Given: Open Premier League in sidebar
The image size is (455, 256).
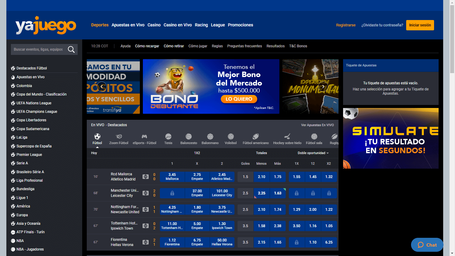Looking at the screenshot, I should (29, 155).
